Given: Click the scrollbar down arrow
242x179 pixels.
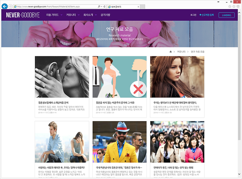Looking at the screenshot, I should 239,174.
